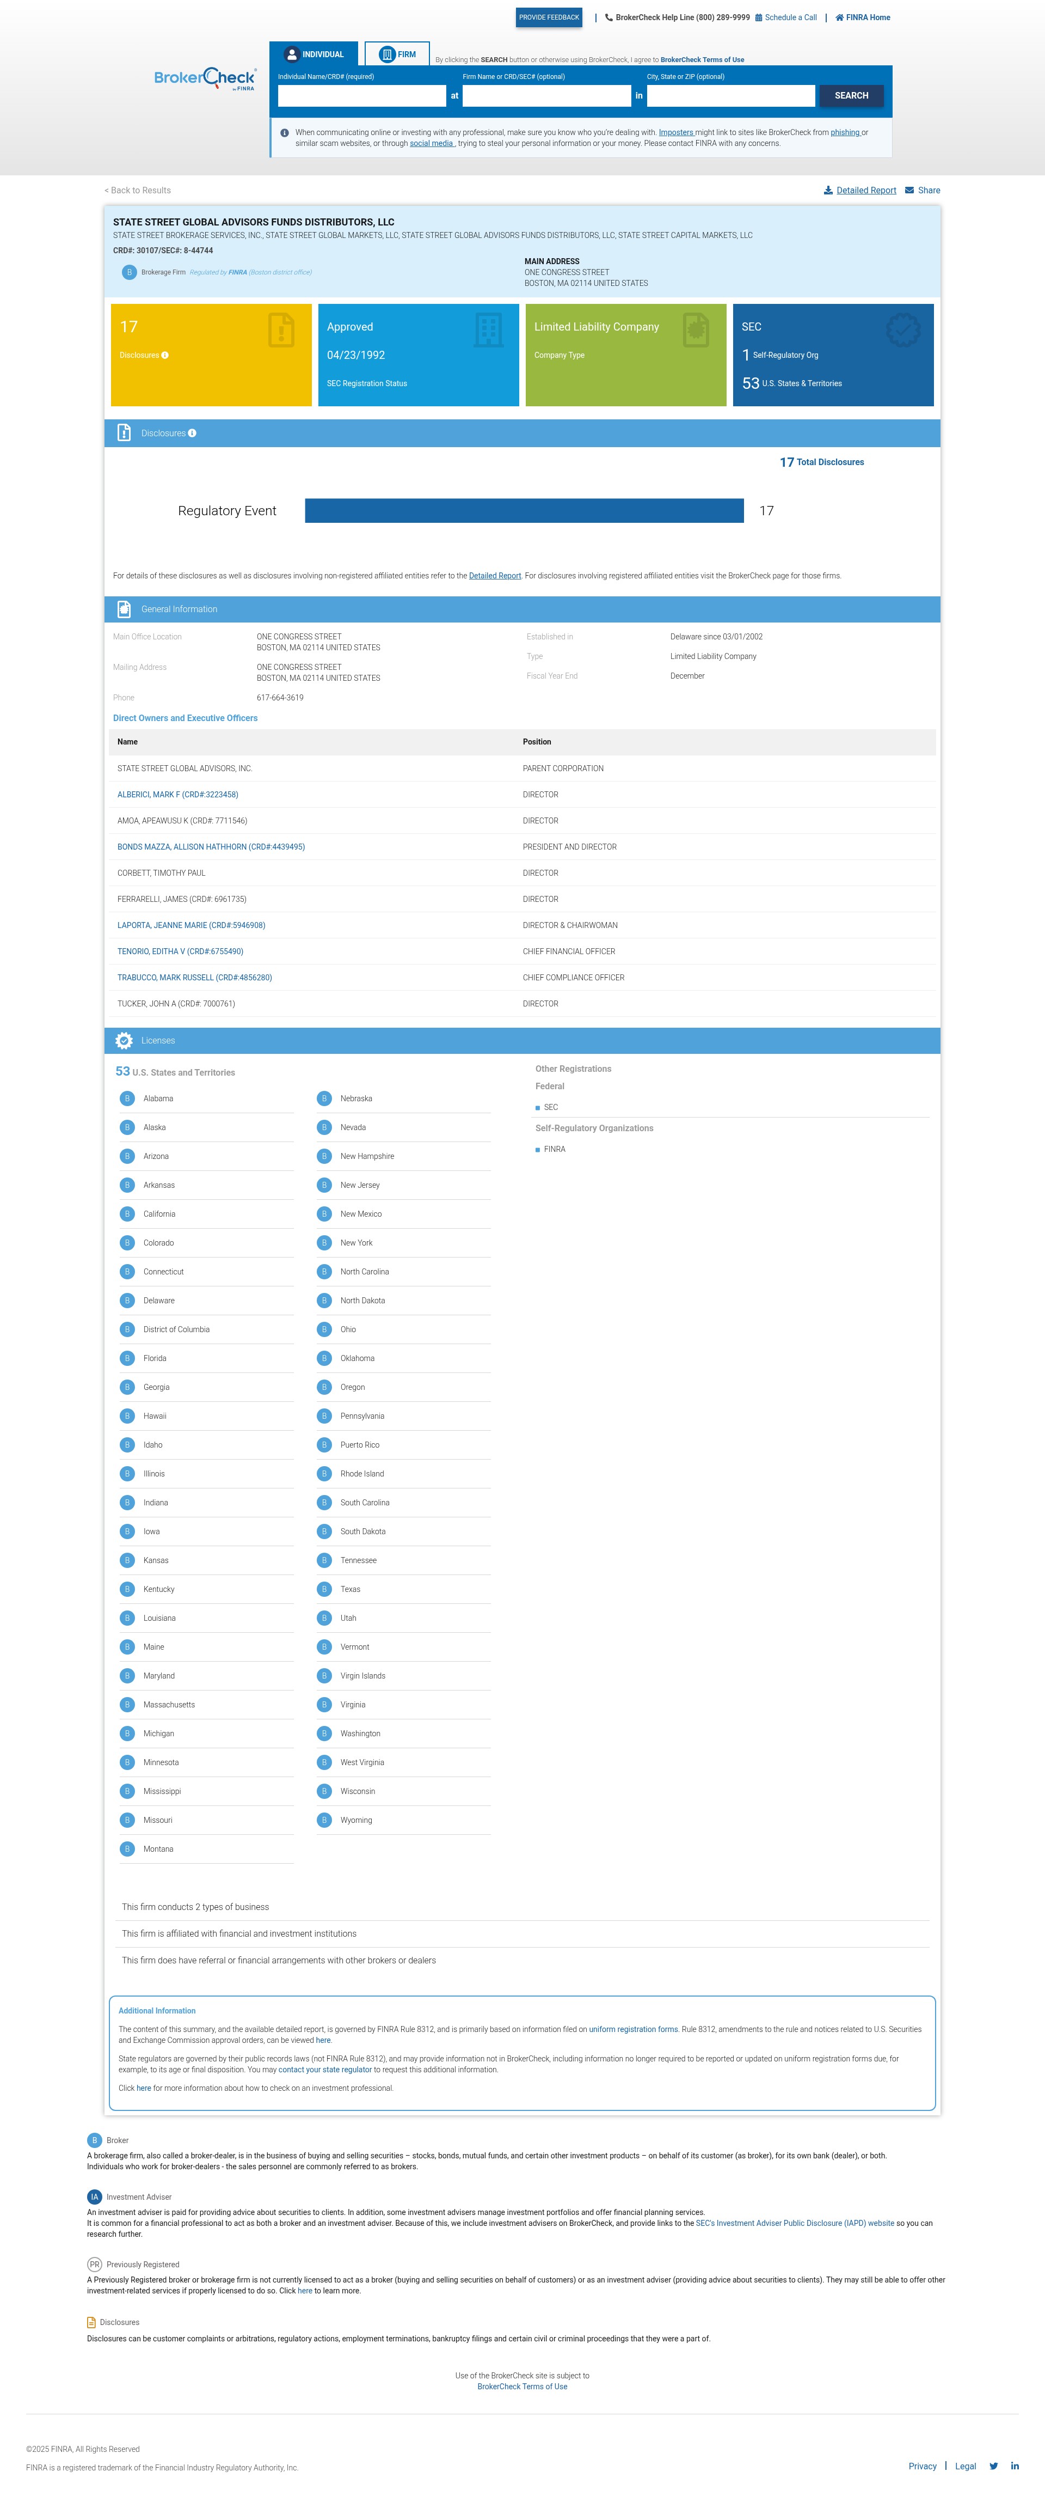The height and width of the screenshot is (2508, 1045).
Task: Click the Imposters link in the warning
Action: [x=676, y=132]
